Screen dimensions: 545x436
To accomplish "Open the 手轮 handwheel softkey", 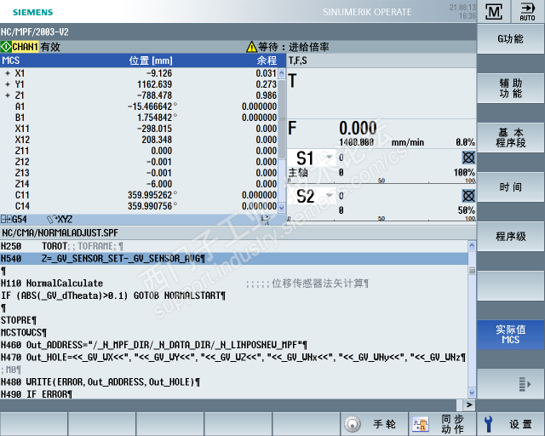I will (x=374, y=424).
